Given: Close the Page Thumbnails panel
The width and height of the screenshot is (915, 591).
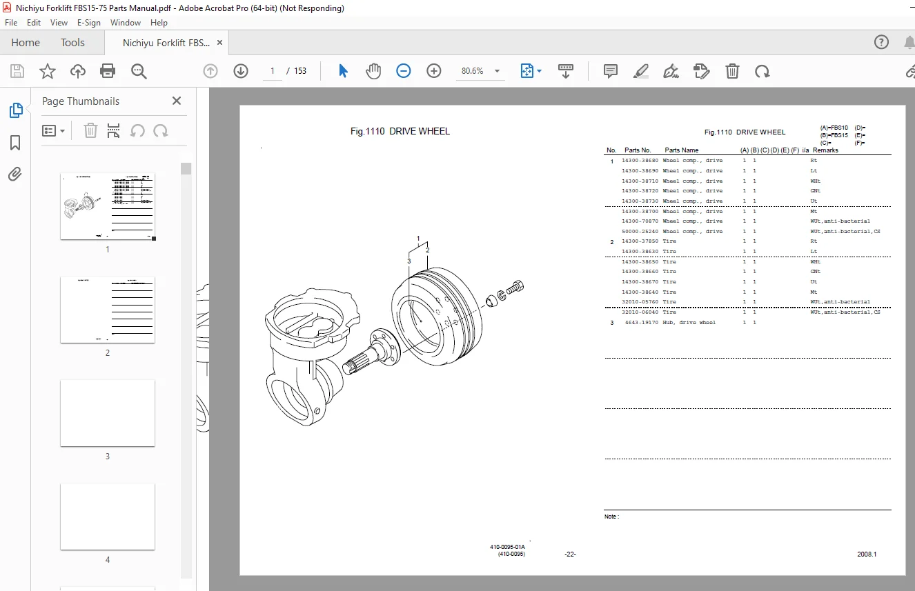Looking at the screenshot, I should pyautogui.click(x=177, y=101).
